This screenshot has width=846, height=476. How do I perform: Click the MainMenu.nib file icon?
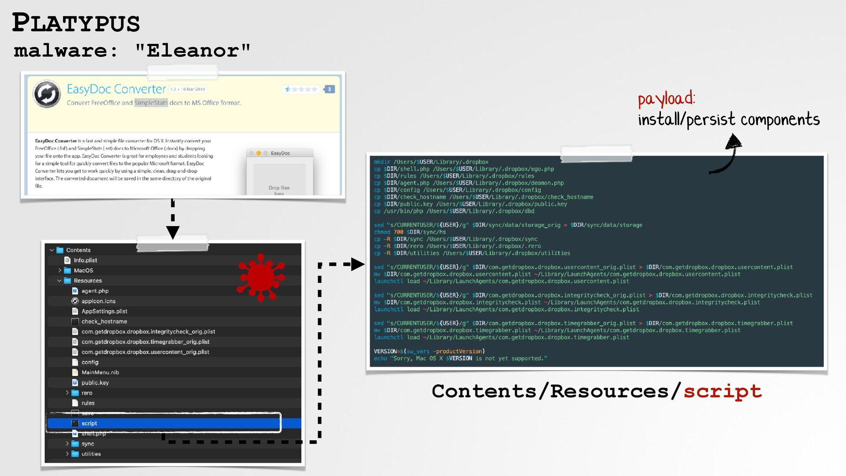point(75,372)
